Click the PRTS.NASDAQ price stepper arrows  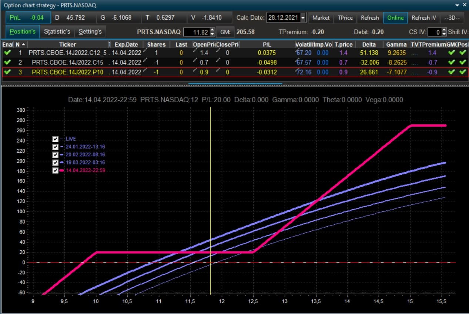212,32
